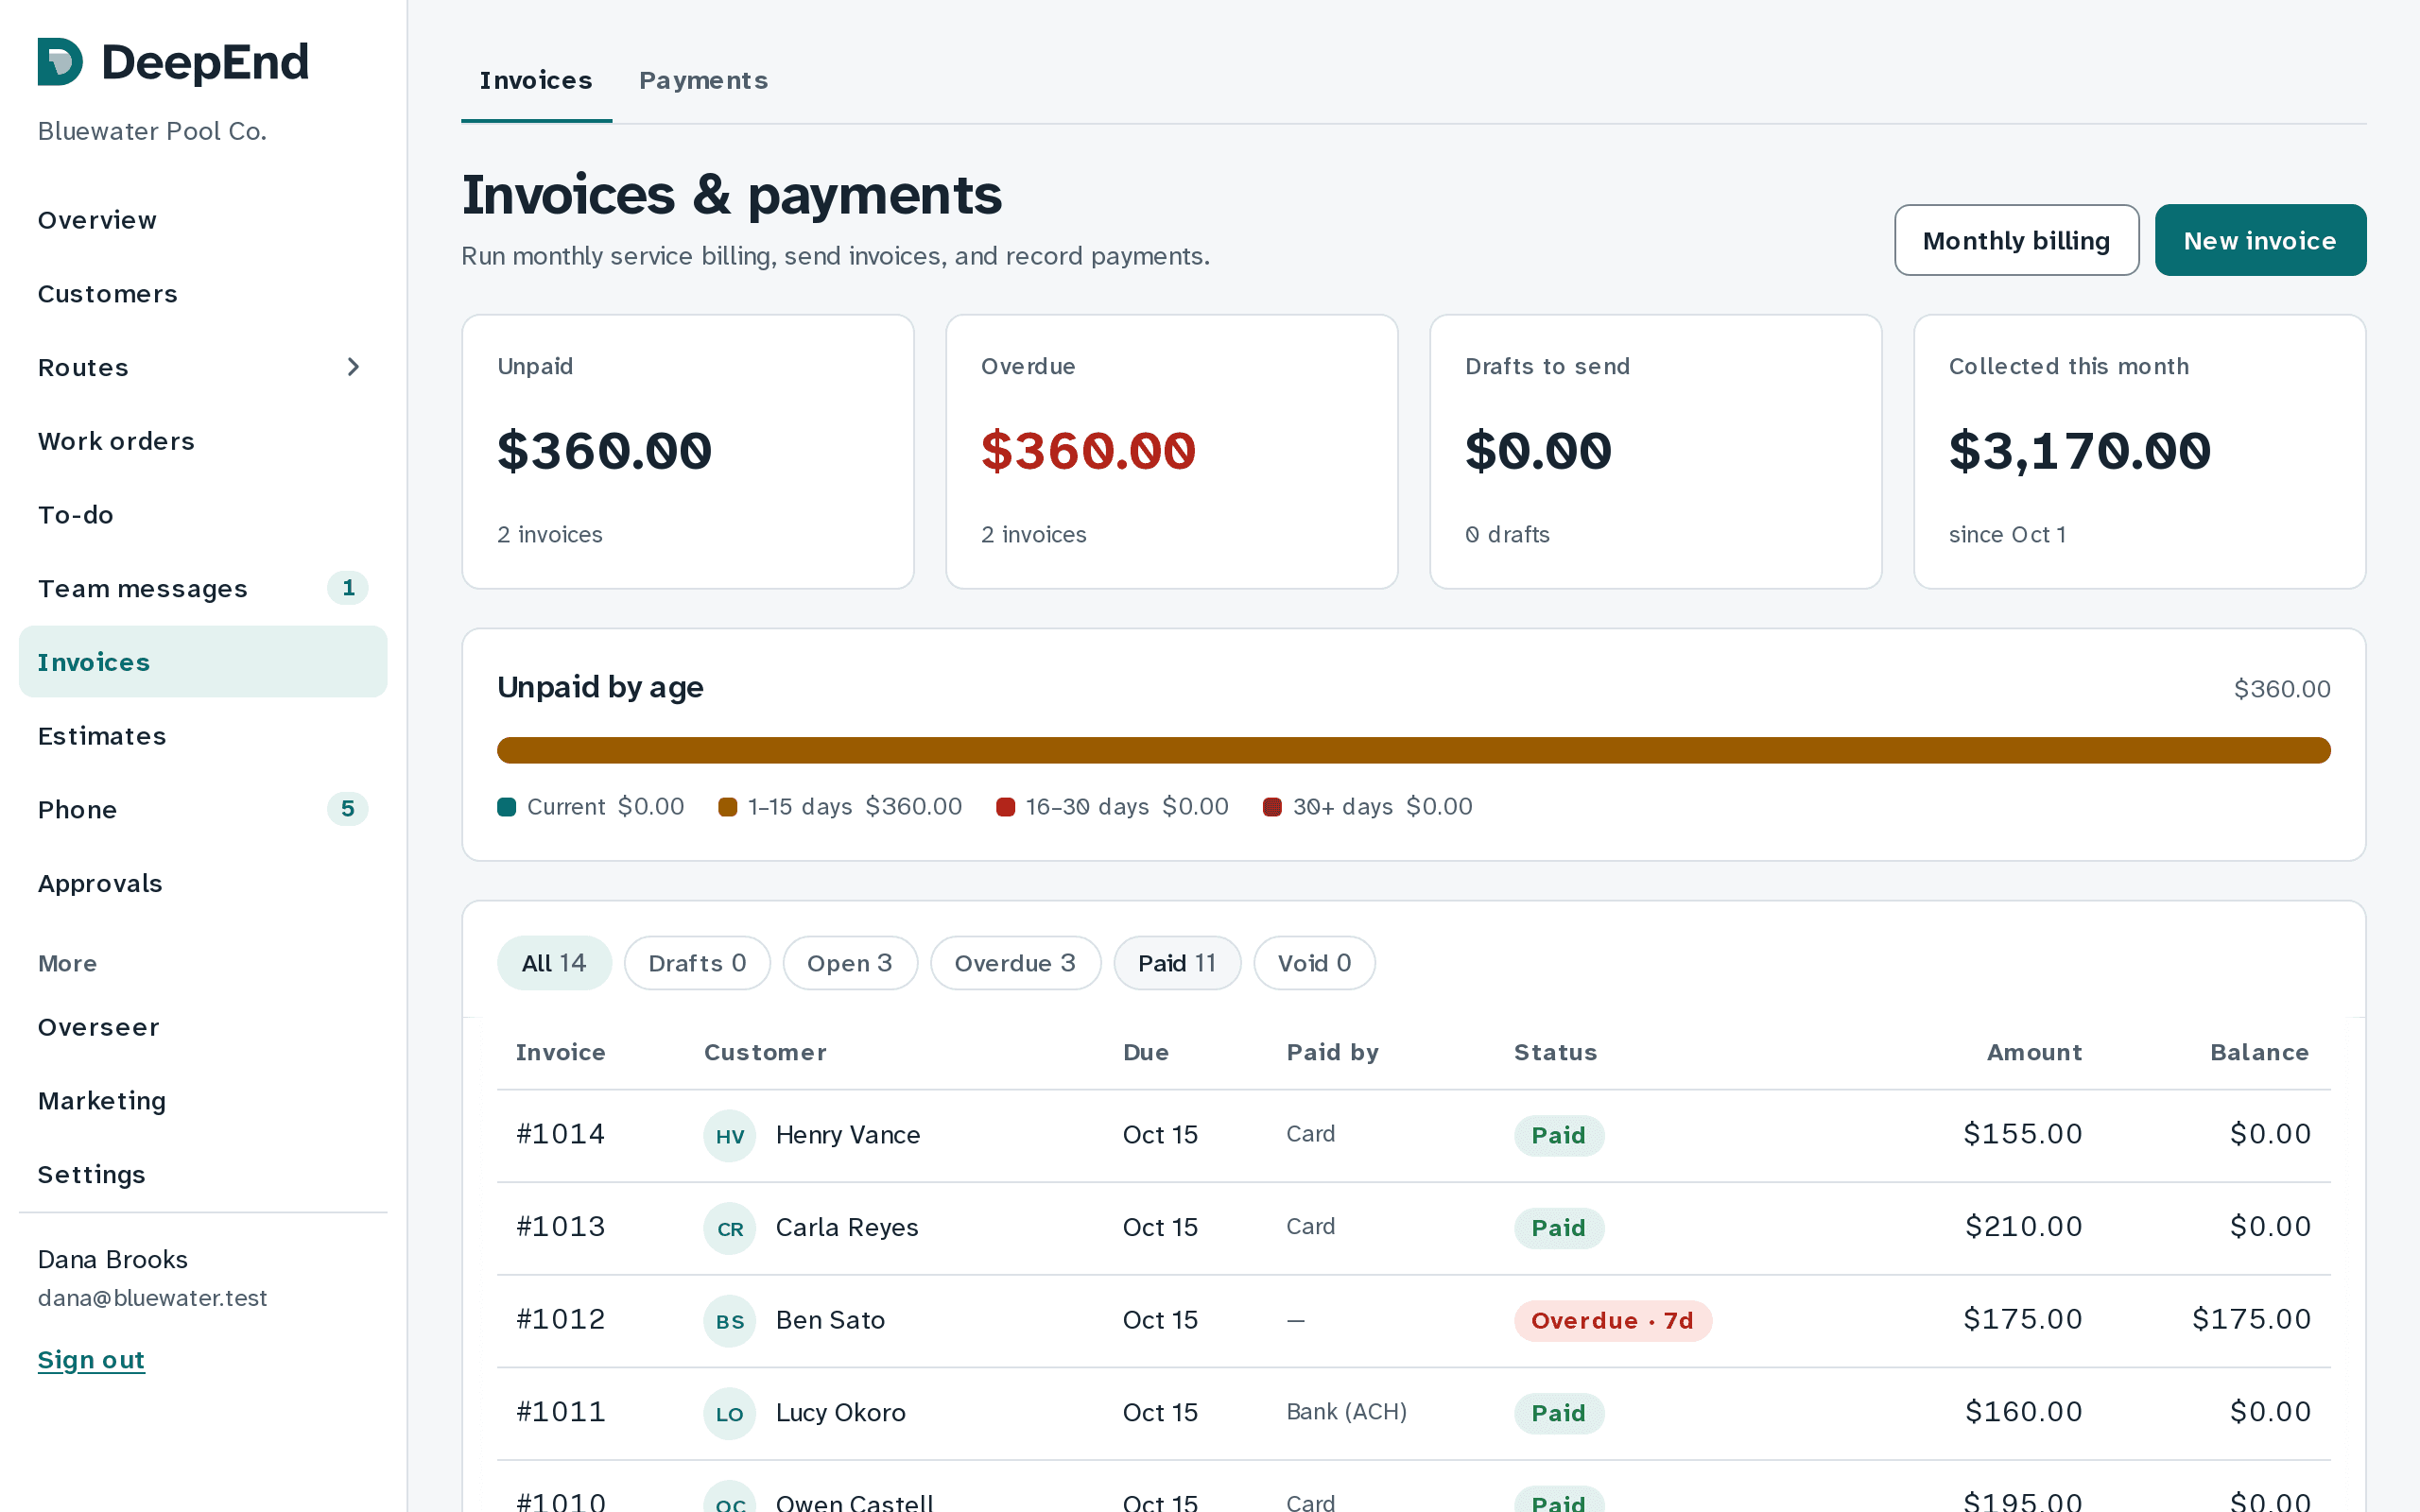Image resolution: width=2420 pixels, height=1512 pixels.
Task: Open the To-do page
Action: (203, 515)
